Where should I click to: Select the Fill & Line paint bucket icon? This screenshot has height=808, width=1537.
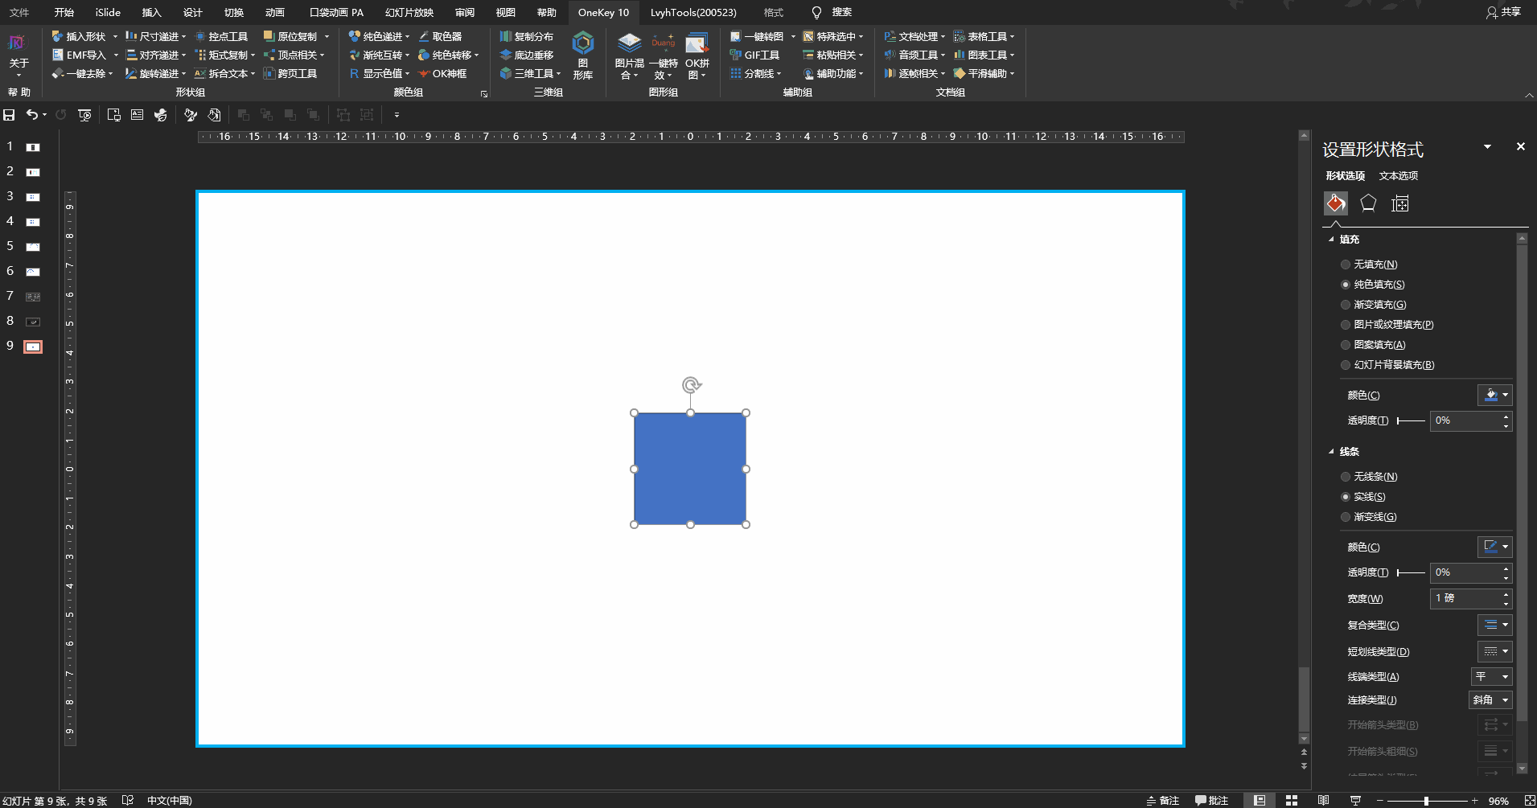[1336, 203]
